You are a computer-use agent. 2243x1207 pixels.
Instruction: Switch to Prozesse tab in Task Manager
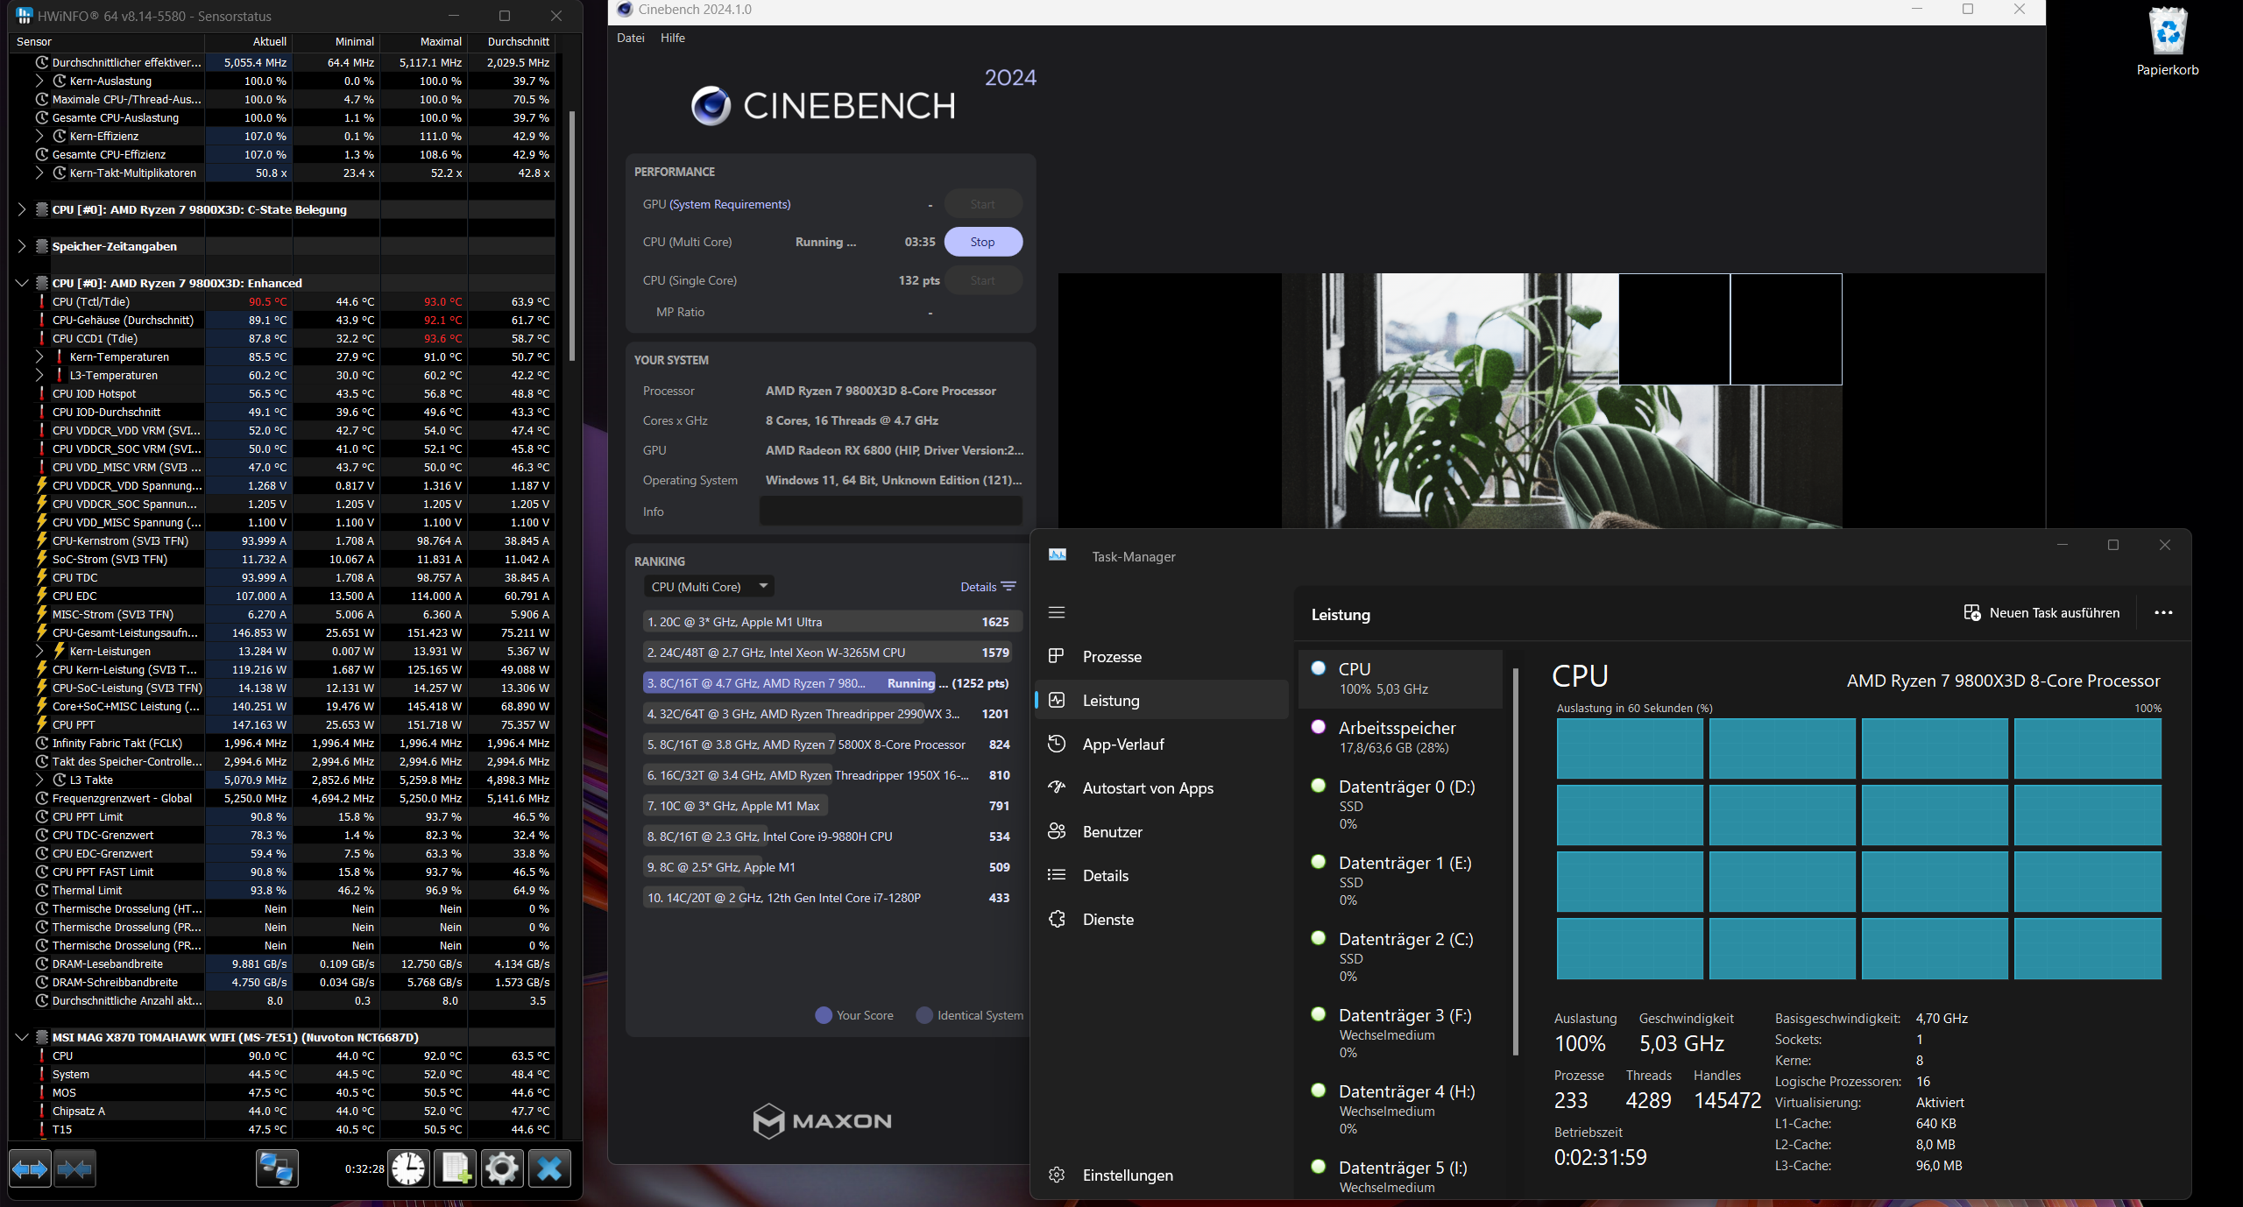1112,657
